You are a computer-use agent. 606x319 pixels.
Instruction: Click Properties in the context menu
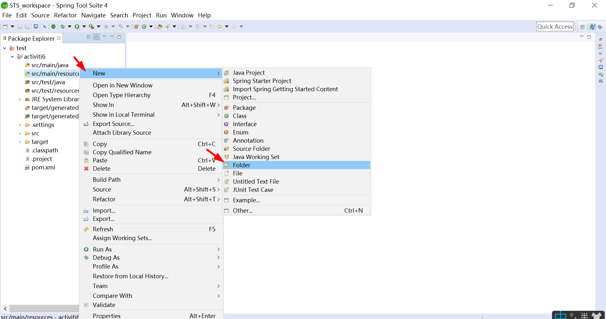click(151, 316)
